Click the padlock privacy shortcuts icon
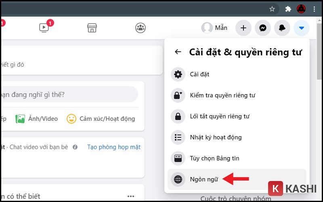This screenshot has width=323, height=202. click(x=178, y=116)
